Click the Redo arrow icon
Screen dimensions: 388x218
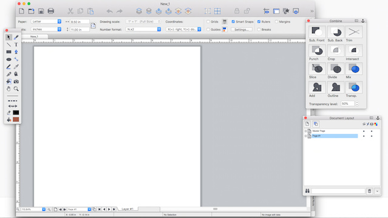[x=120, y=11]
